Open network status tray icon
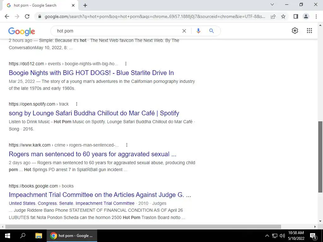This screenshot has width=323, height=242. click(275, 236)
